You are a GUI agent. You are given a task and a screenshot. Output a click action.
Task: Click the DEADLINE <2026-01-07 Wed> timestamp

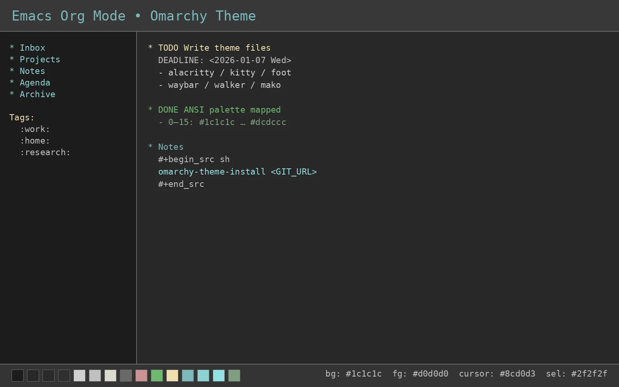point(224,60)
